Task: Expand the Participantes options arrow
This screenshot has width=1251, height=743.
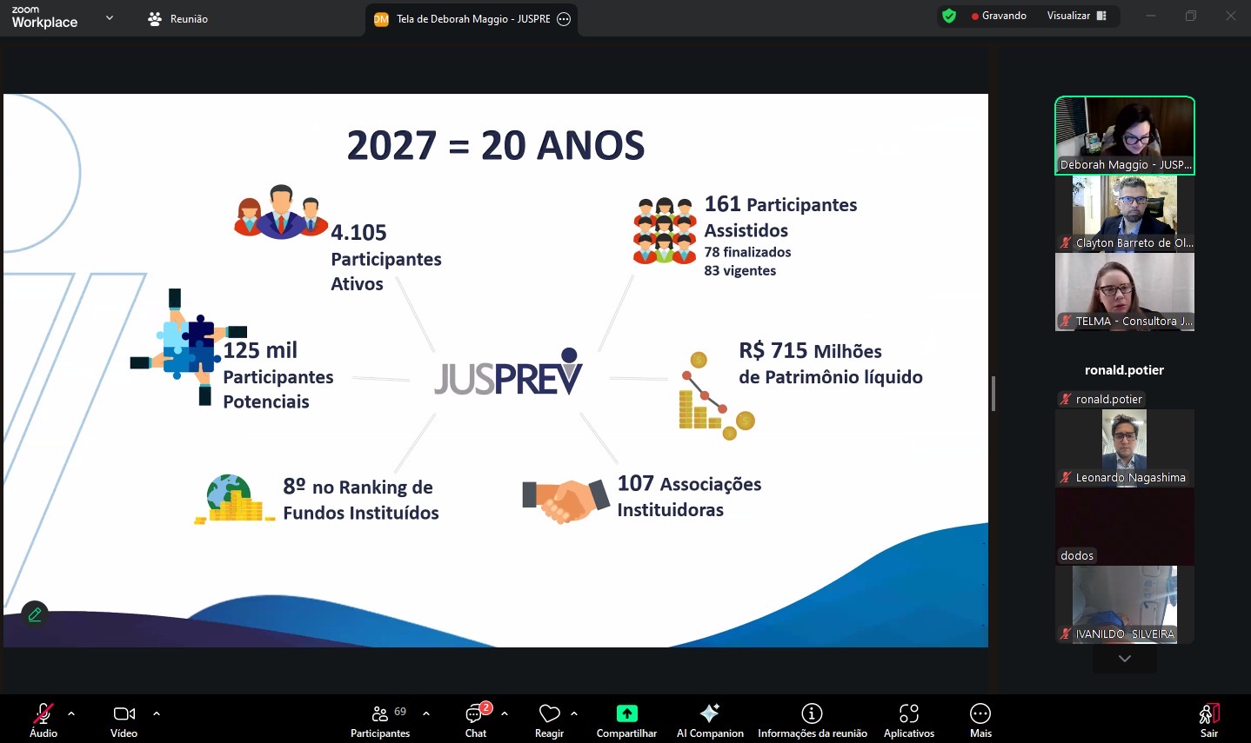Action: click(426, 713)
